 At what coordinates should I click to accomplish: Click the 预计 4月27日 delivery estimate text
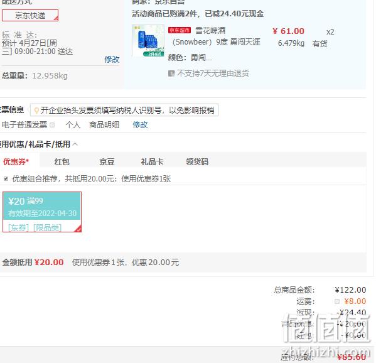(x=37, y=47)
